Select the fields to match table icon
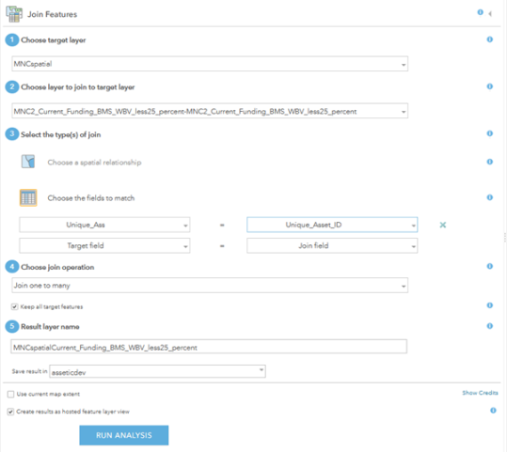Viewport: 507px width, 452px height. pyautogui.click(x=28, y=197)
